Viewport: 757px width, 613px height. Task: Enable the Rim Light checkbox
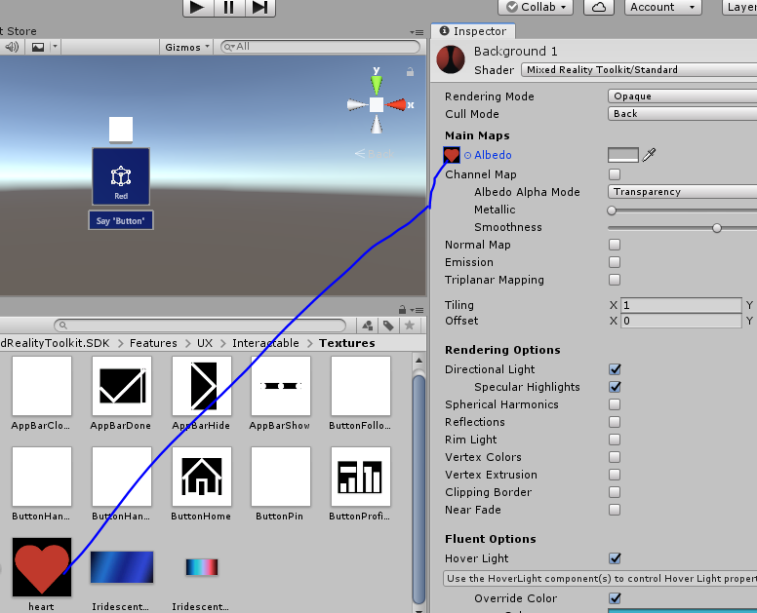(x=615, y=440)
